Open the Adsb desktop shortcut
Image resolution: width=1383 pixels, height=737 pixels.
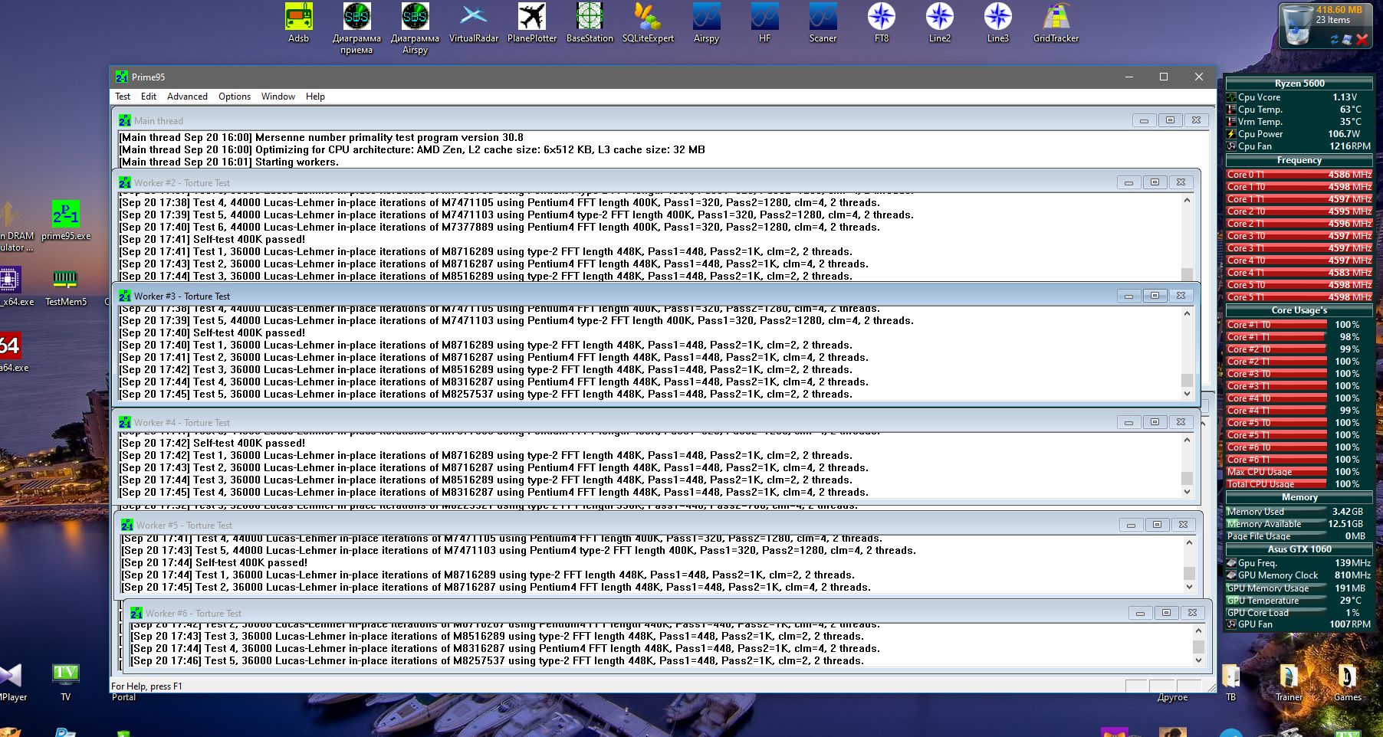tap(298, 18)
